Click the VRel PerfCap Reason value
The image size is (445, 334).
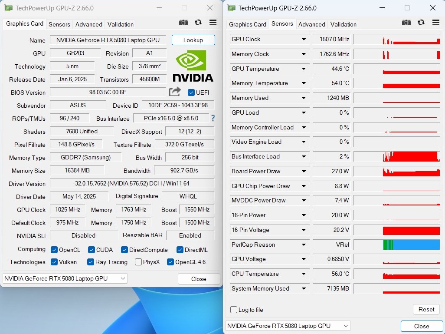coord(331,245)
